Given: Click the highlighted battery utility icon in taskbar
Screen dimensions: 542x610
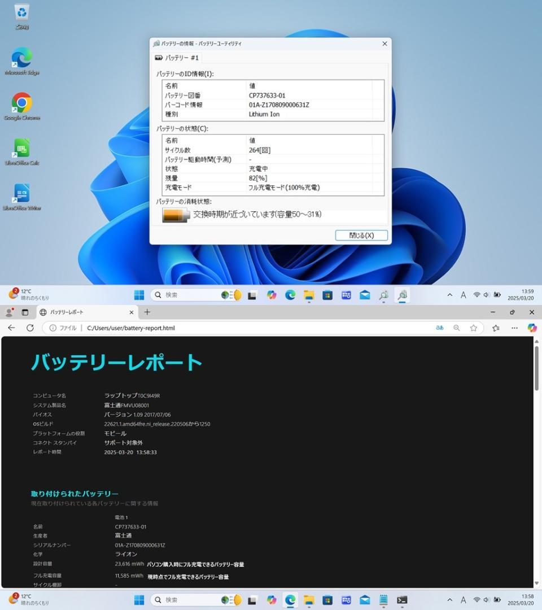Looking at the screenshot, I should 403,295.
